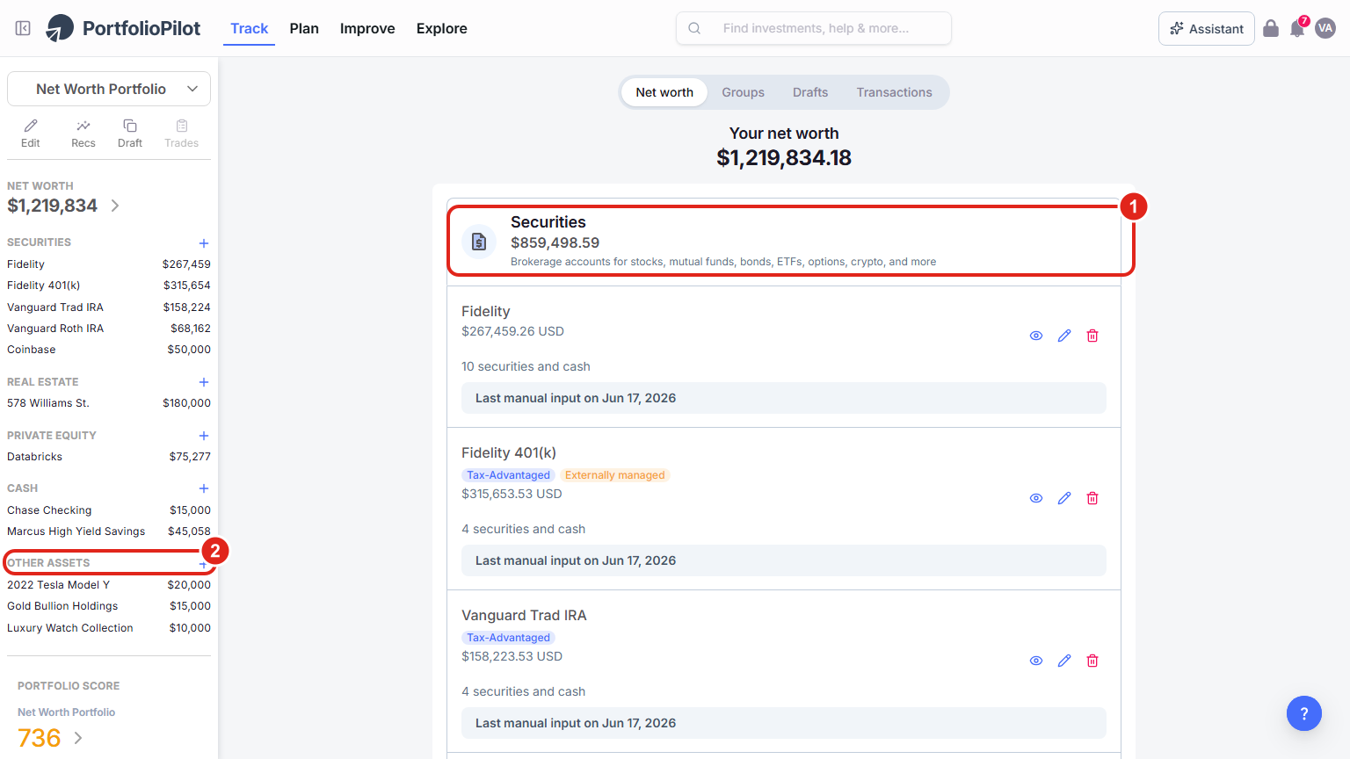Open the lock icon in header
1350x759 pixels.
pyautogui.click(x=1271, y=28)
